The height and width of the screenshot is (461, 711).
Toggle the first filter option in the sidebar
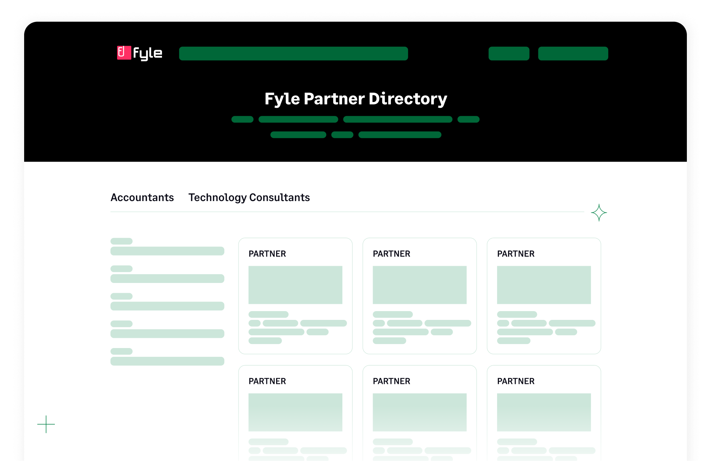167,251
